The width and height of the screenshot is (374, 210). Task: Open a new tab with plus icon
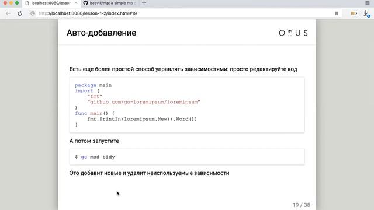click(144, 3)
